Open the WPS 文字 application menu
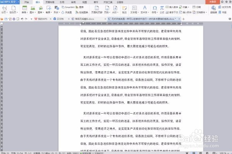Screen dimensions: 232x154 coord(10,2)
